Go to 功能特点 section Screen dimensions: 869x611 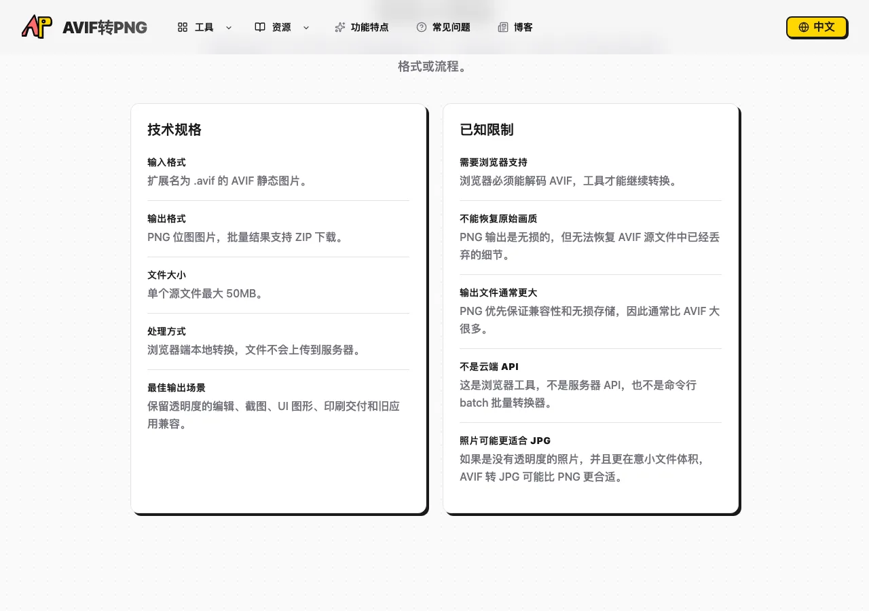362,27
